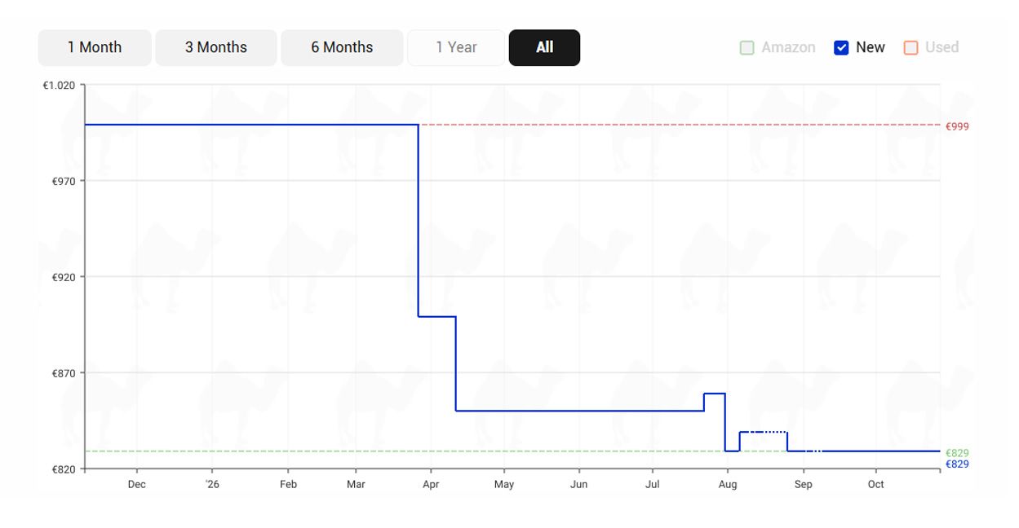The width and height of the screenshot is (1019, 528).
Task: Click the Used legend label
Action: click(x=941, y=47)
